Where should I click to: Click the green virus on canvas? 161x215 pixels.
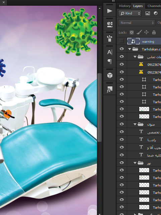pos(76,32)
